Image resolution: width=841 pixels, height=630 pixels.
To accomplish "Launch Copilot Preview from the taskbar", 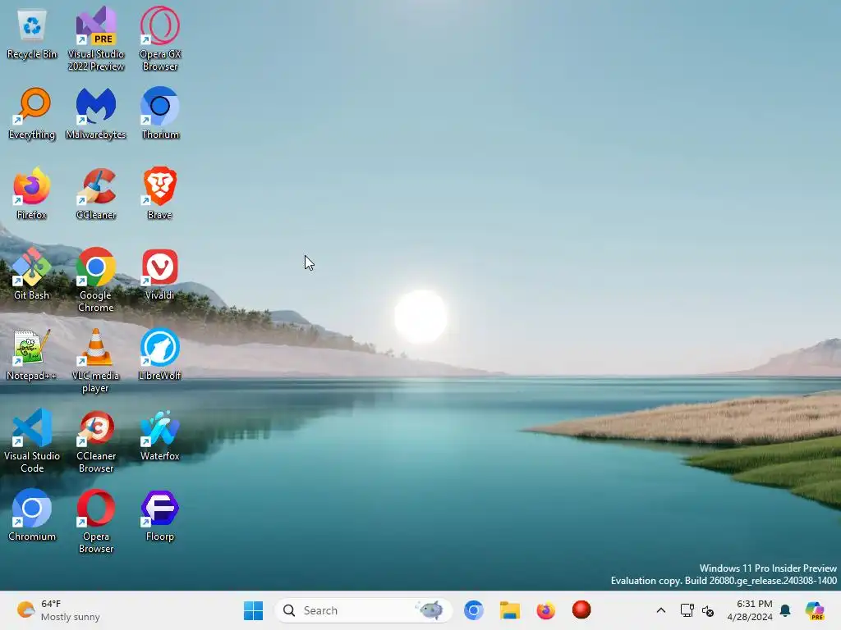I will (814, 610).
